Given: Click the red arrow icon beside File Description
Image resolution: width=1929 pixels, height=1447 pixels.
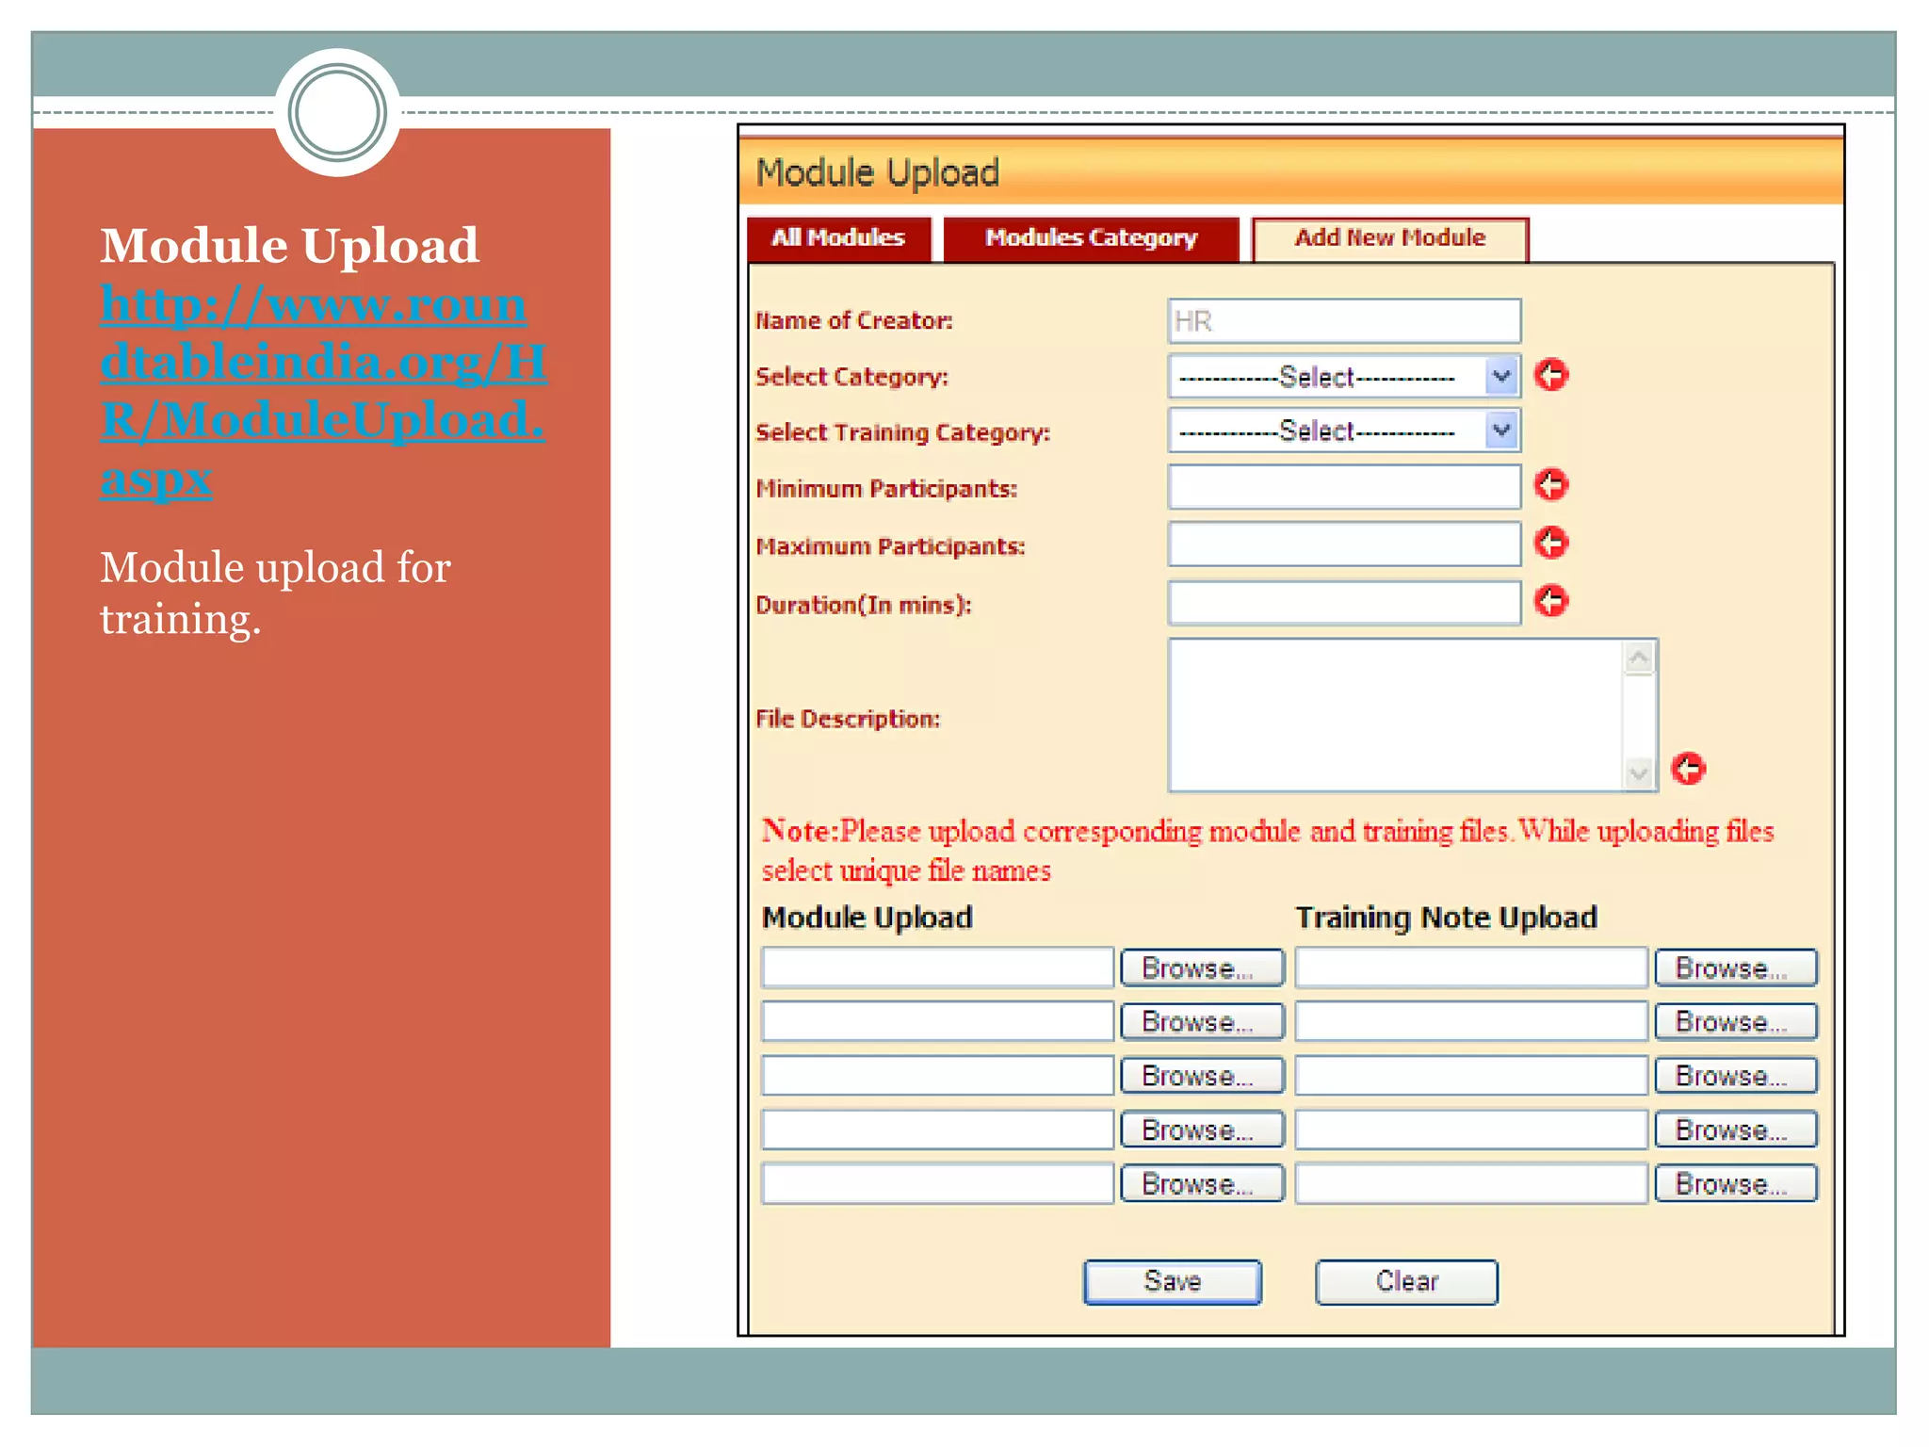Looking at the screenshot, I should [1688, 769].
